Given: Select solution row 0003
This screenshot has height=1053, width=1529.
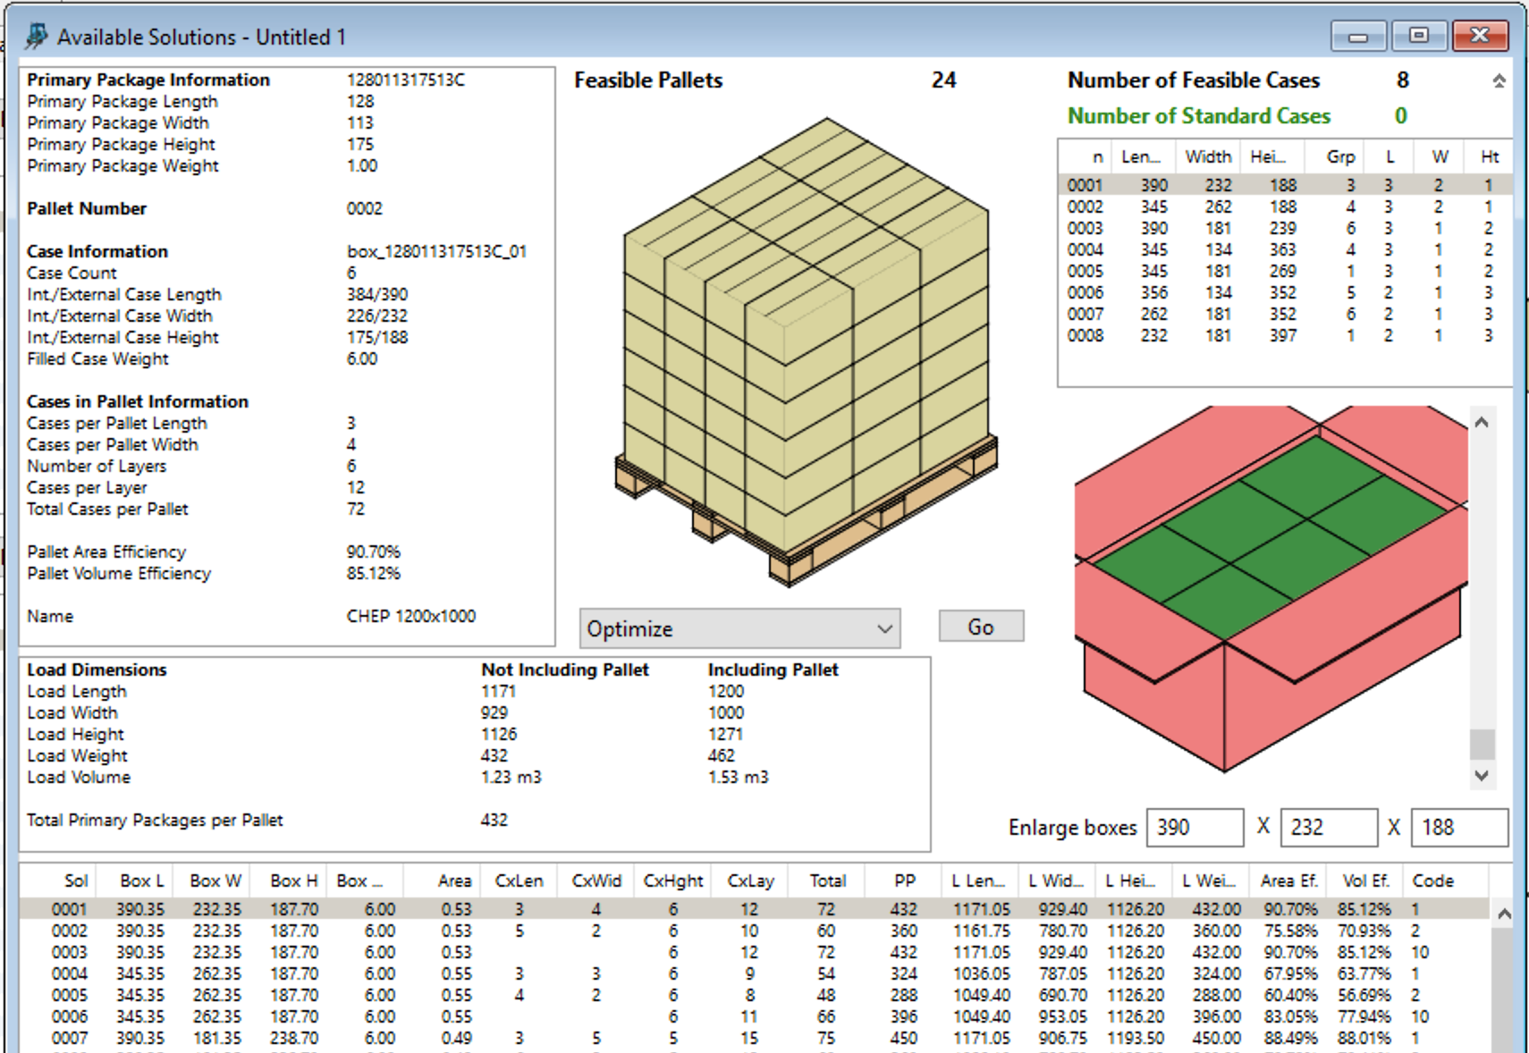Looking at the screenshot, I should (x=754, y=952).
